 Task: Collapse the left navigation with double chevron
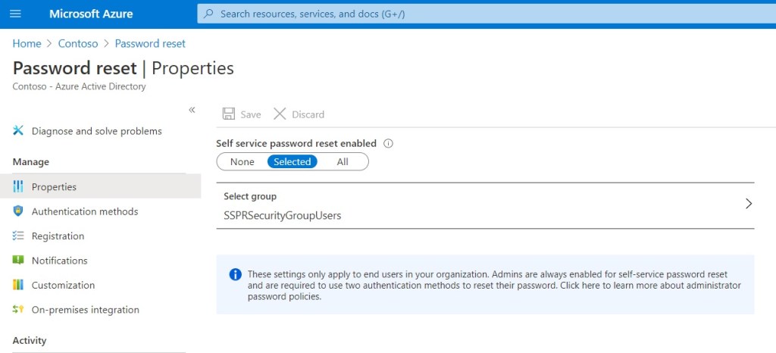click(192, 111)
